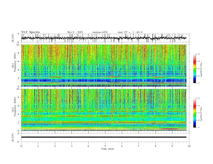The image size is (213, 164).
Task: Click the ch.2 color bar "log(PSD)(V²/Hz)" label
Action: (201, 114)
